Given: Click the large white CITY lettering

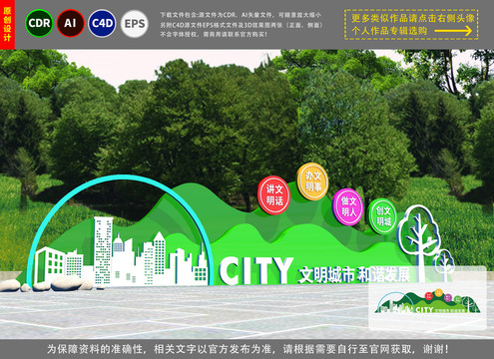Looking at the screenshot, I should 255,270.
